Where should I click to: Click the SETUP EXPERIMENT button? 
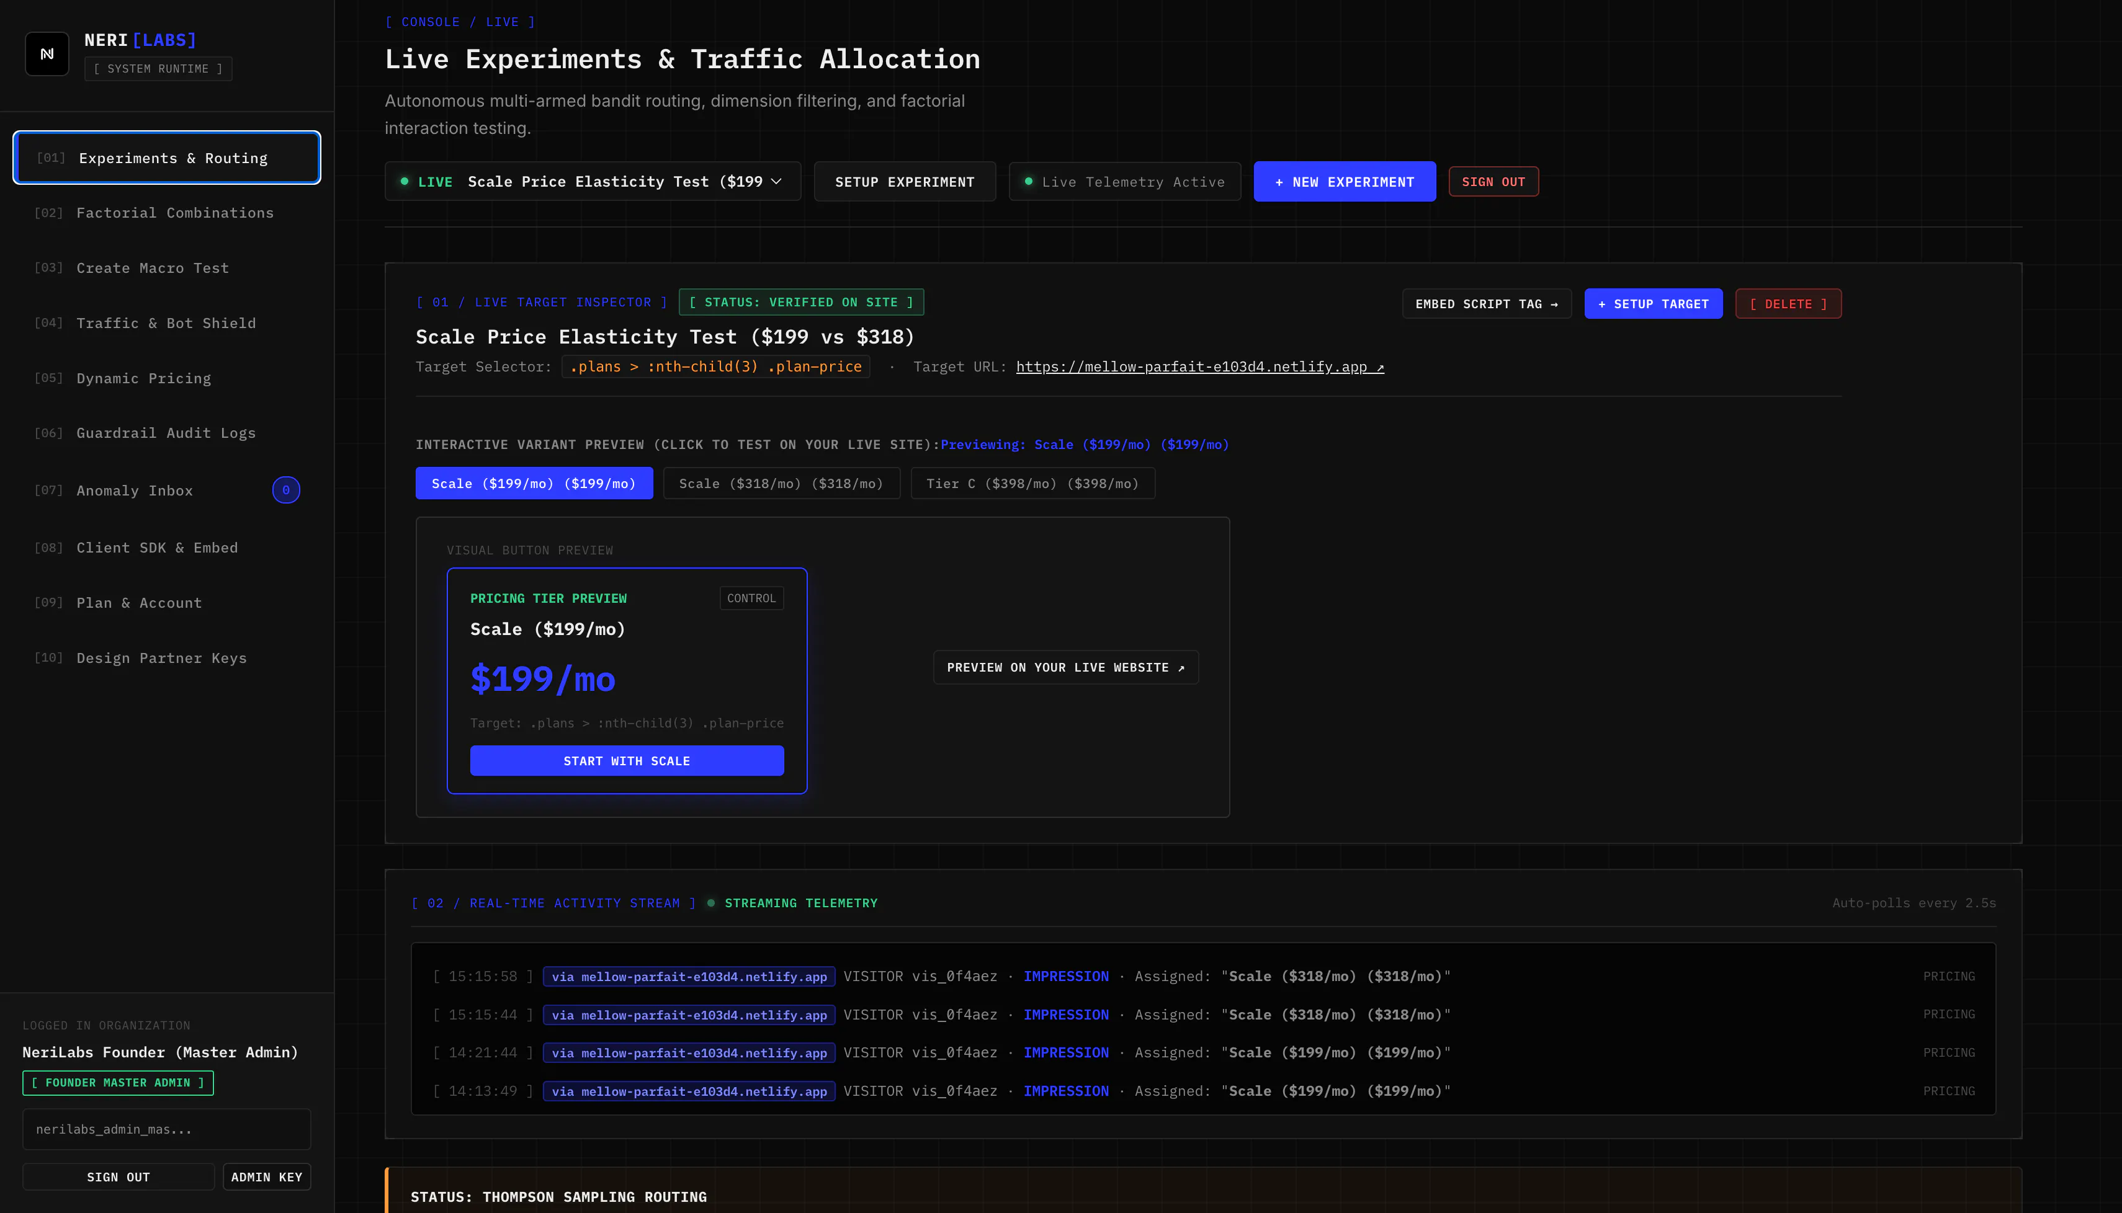pos(904,182)
